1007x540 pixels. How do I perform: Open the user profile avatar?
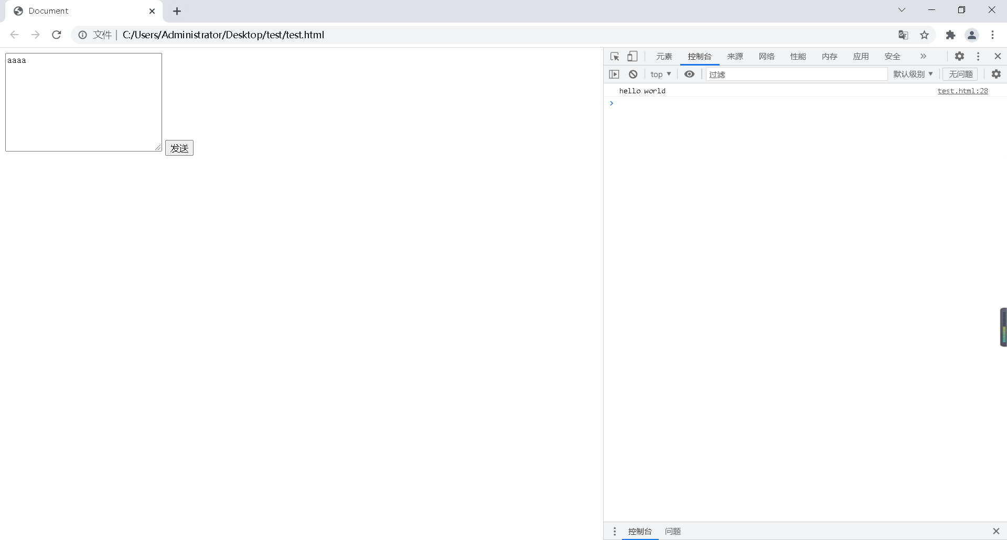coord(972,35)
